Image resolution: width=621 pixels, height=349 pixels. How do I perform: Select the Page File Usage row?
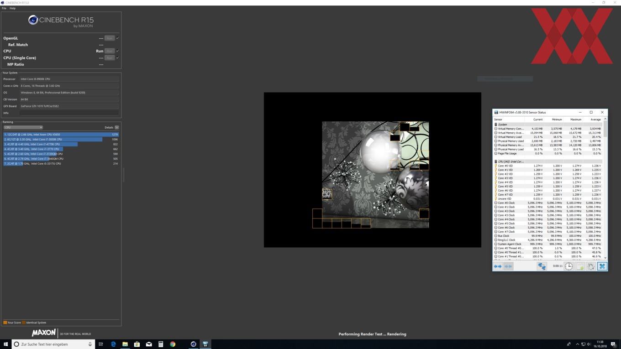[x=548, y=153]
